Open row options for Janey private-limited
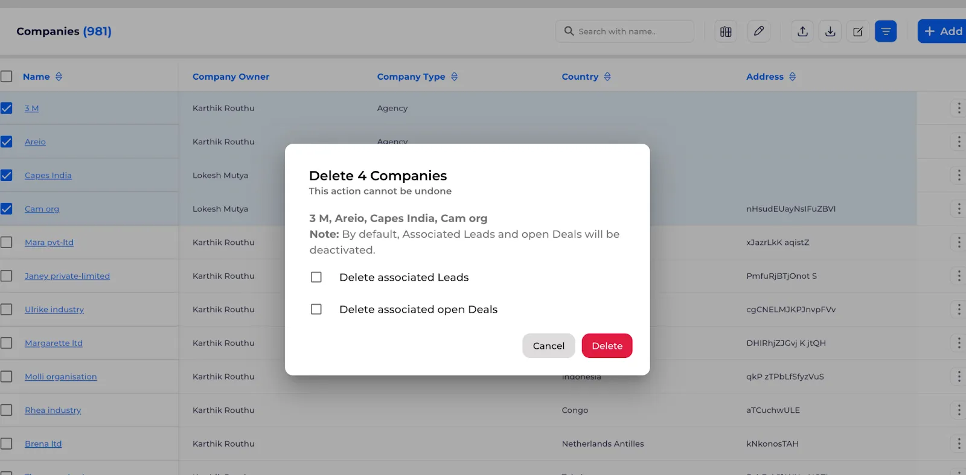 pos(959,276)
